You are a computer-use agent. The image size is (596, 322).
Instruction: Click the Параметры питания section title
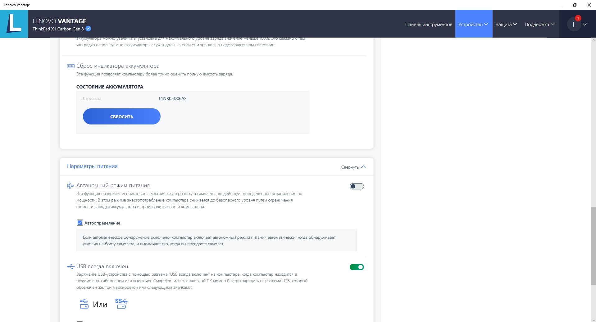coord(92,166)
